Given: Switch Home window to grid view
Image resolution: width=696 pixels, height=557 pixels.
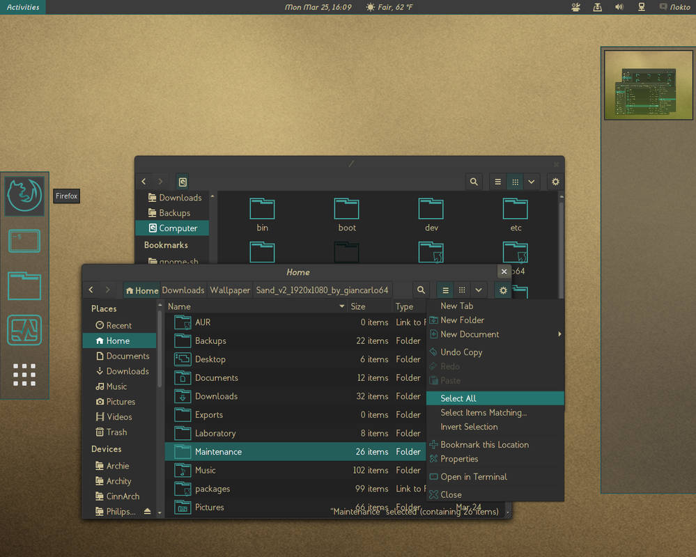Looking at the screenshot, I should tap(462, 290).
